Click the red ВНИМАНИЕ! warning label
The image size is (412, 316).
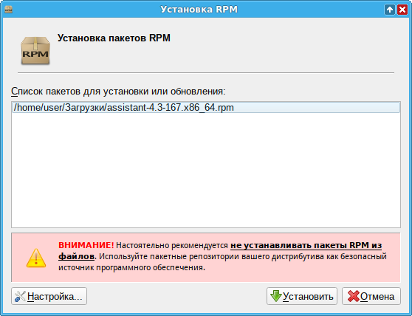coord(86,245)
